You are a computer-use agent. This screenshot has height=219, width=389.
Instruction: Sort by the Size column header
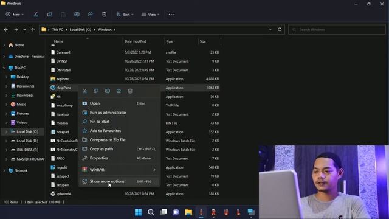[202, 41]
